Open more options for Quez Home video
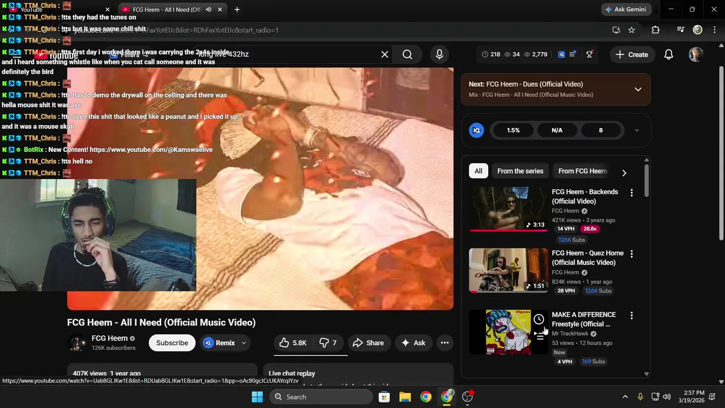This screenshot has width=725, height=408. [632, 254]
